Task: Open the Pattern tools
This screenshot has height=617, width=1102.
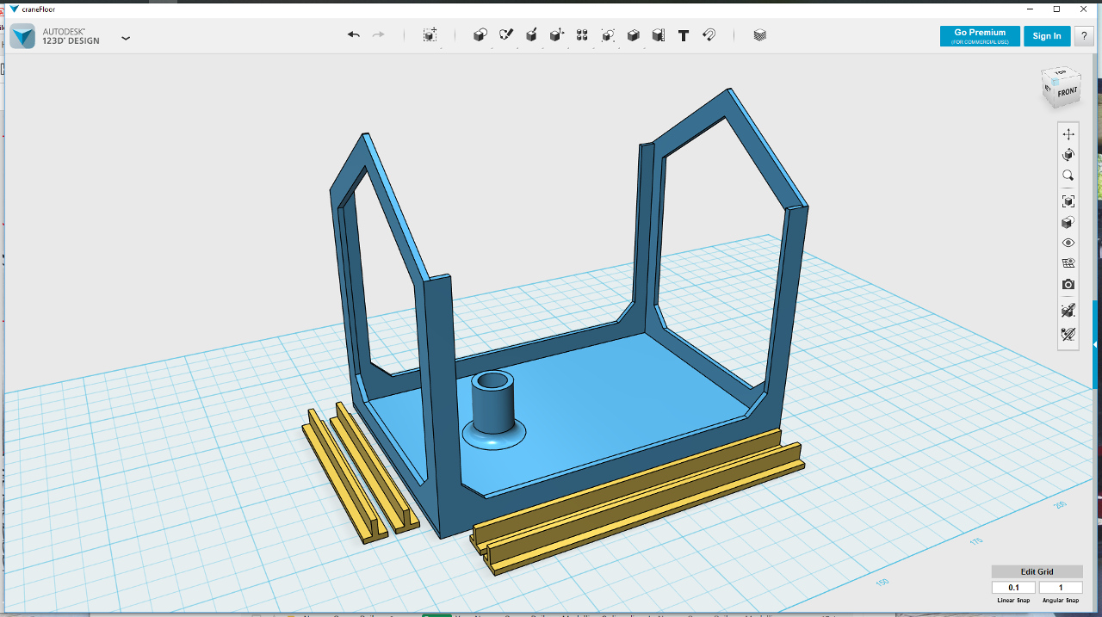Action: (582, 35)
